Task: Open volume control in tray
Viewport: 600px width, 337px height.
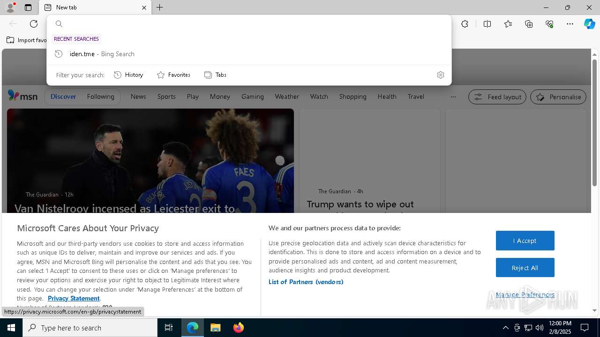Action: click(539, 328)
